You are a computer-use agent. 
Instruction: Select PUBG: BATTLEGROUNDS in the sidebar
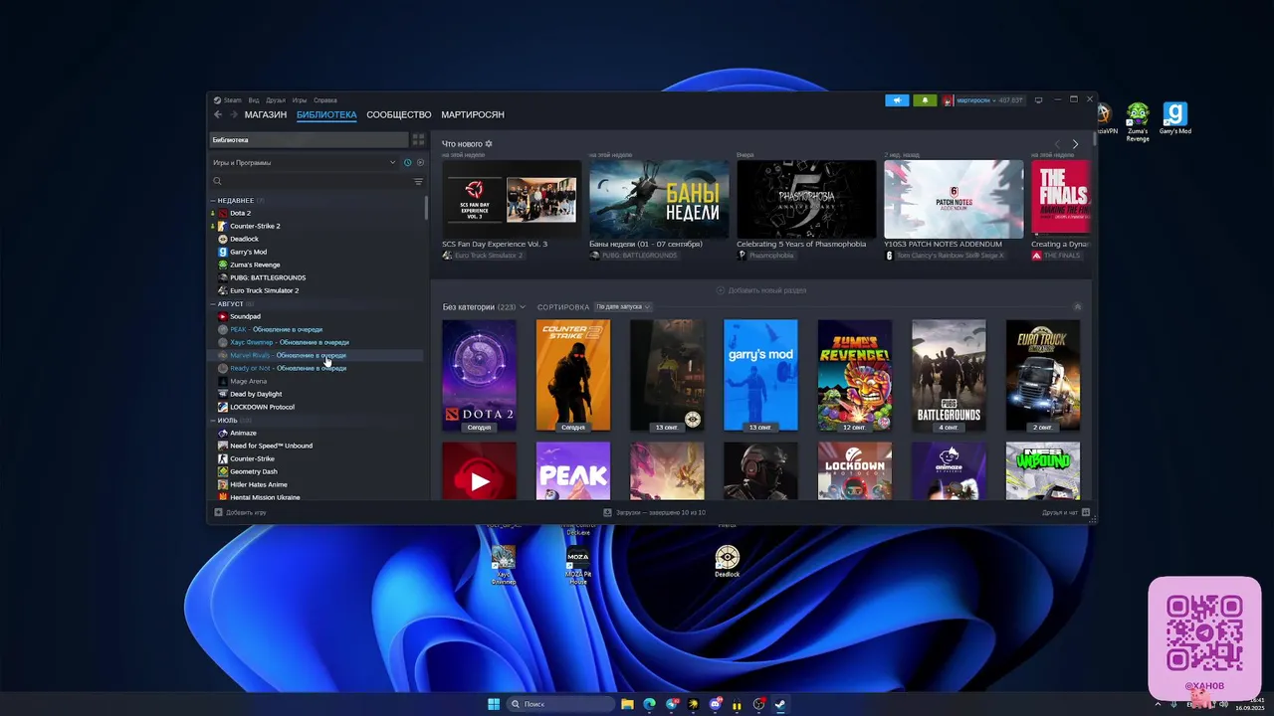tap(268, 277)
